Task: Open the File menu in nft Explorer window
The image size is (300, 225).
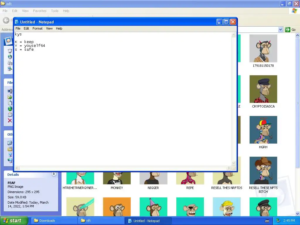Action: click(5, 11)
